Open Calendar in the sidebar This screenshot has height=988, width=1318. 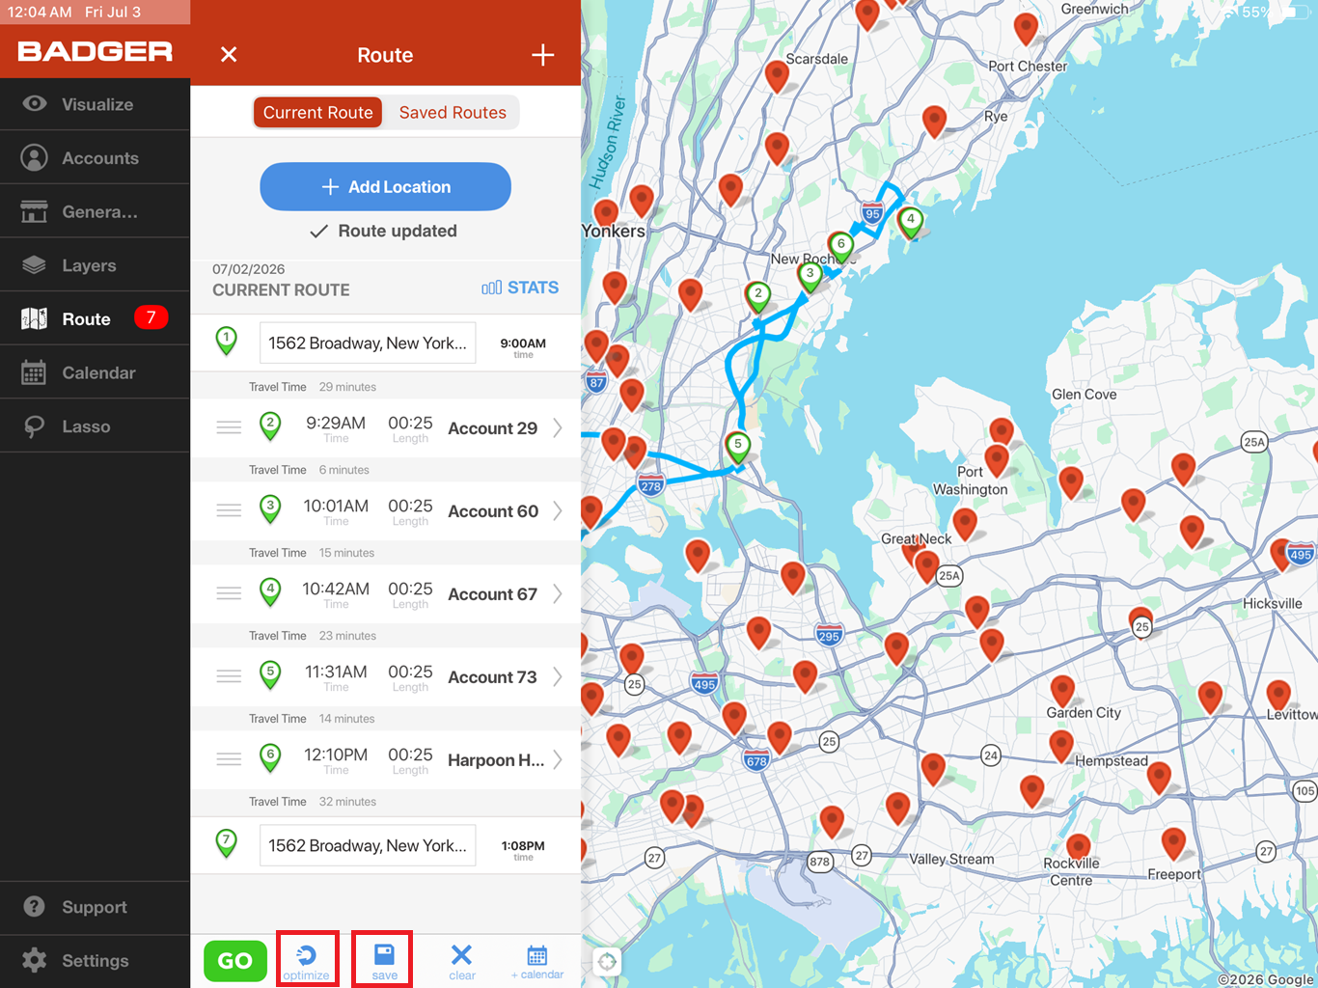95,372
